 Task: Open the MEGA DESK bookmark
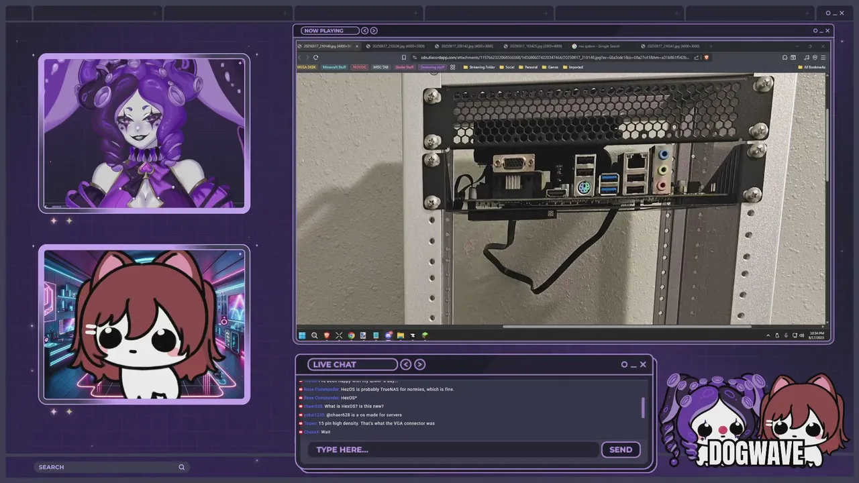pyautogui.click(x=307, y=67)
